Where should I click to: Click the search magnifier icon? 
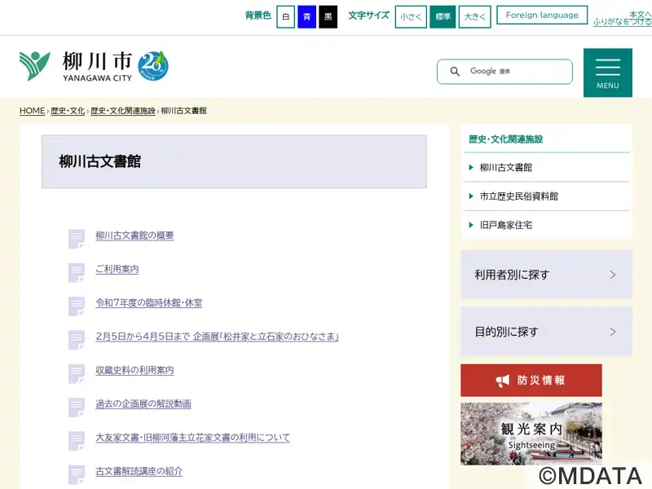click(455, 72)
